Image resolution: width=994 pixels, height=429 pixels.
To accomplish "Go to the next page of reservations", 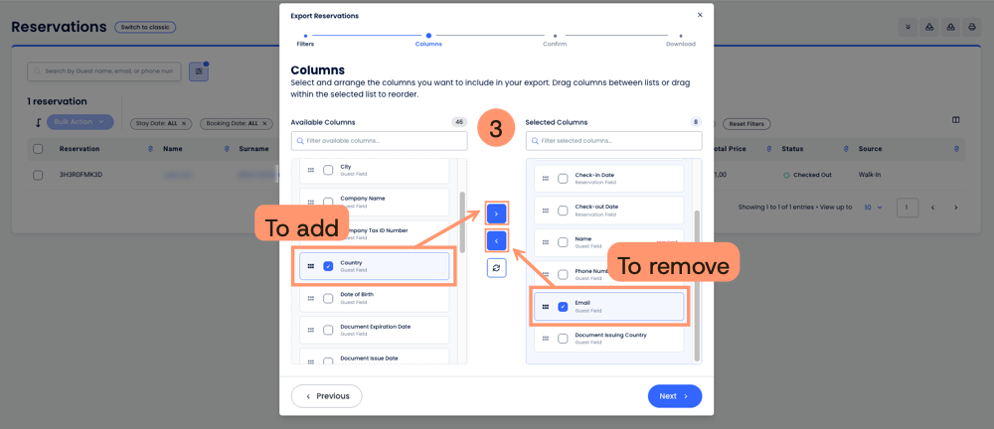I will (x=956, y=208).
